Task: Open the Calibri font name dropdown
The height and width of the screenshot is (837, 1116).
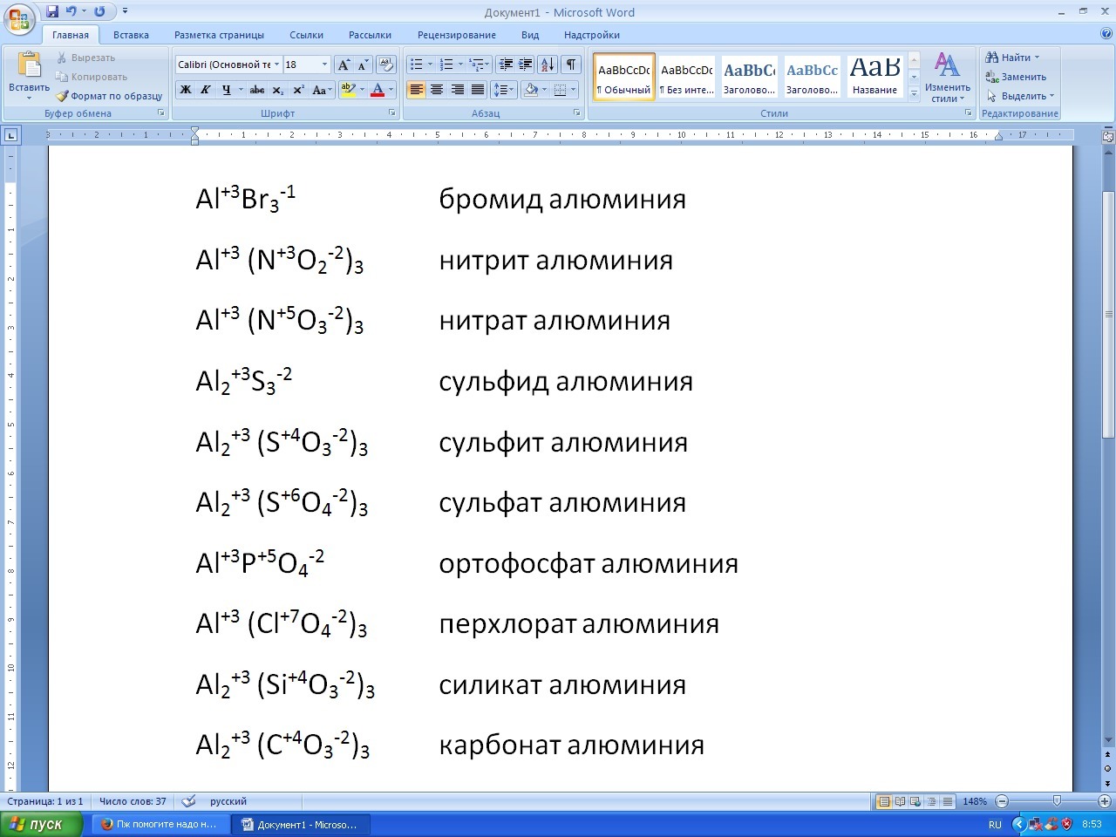Action: 276,65
